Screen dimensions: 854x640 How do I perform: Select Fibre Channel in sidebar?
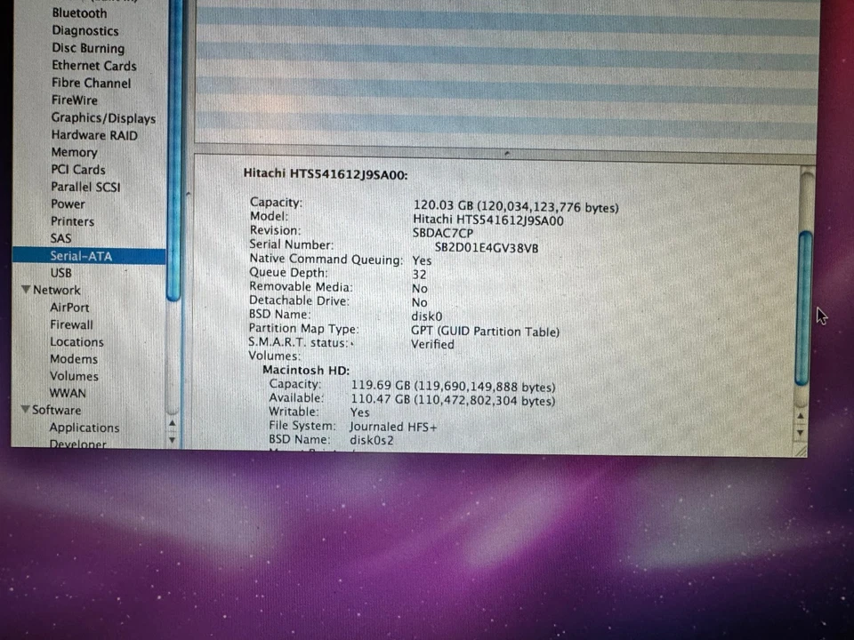pyautogui.click(x=91, y=83)
